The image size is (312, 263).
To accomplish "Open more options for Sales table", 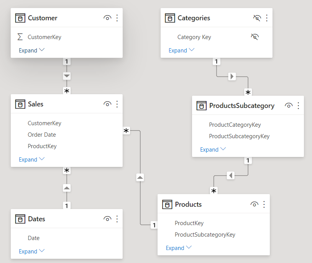I will tap(117, 104).
